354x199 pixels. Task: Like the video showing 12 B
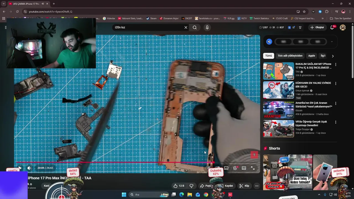179,186
